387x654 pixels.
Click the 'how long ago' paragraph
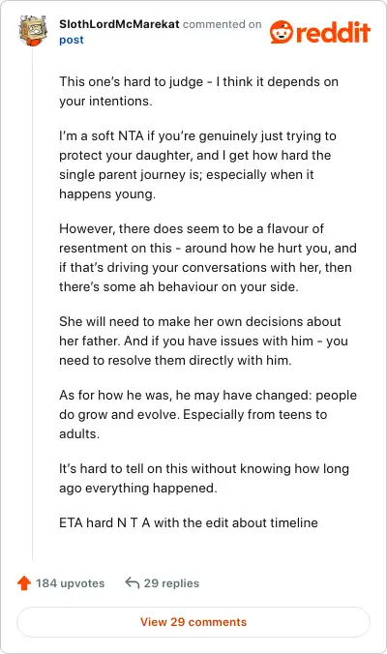(204, 478)
